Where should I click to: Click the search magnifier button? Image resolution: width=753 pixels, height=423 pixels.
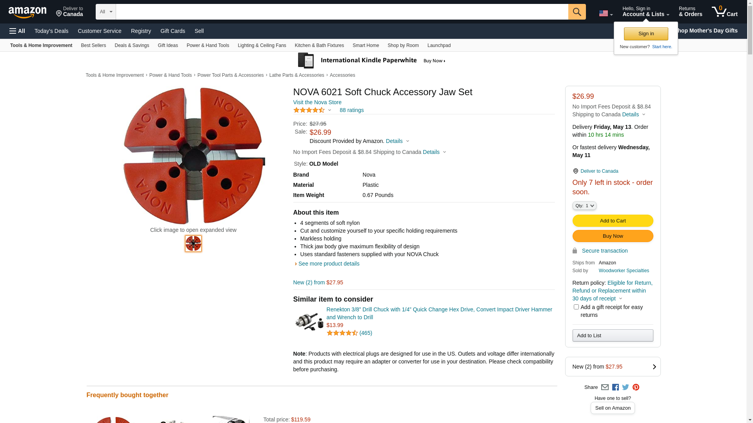click(x=577, y=12)
